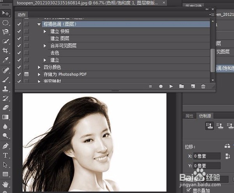Image resolution: width=234 pixels, height=193 pixels.
Task: Select the Crop tool
Action: coord(5,50)
